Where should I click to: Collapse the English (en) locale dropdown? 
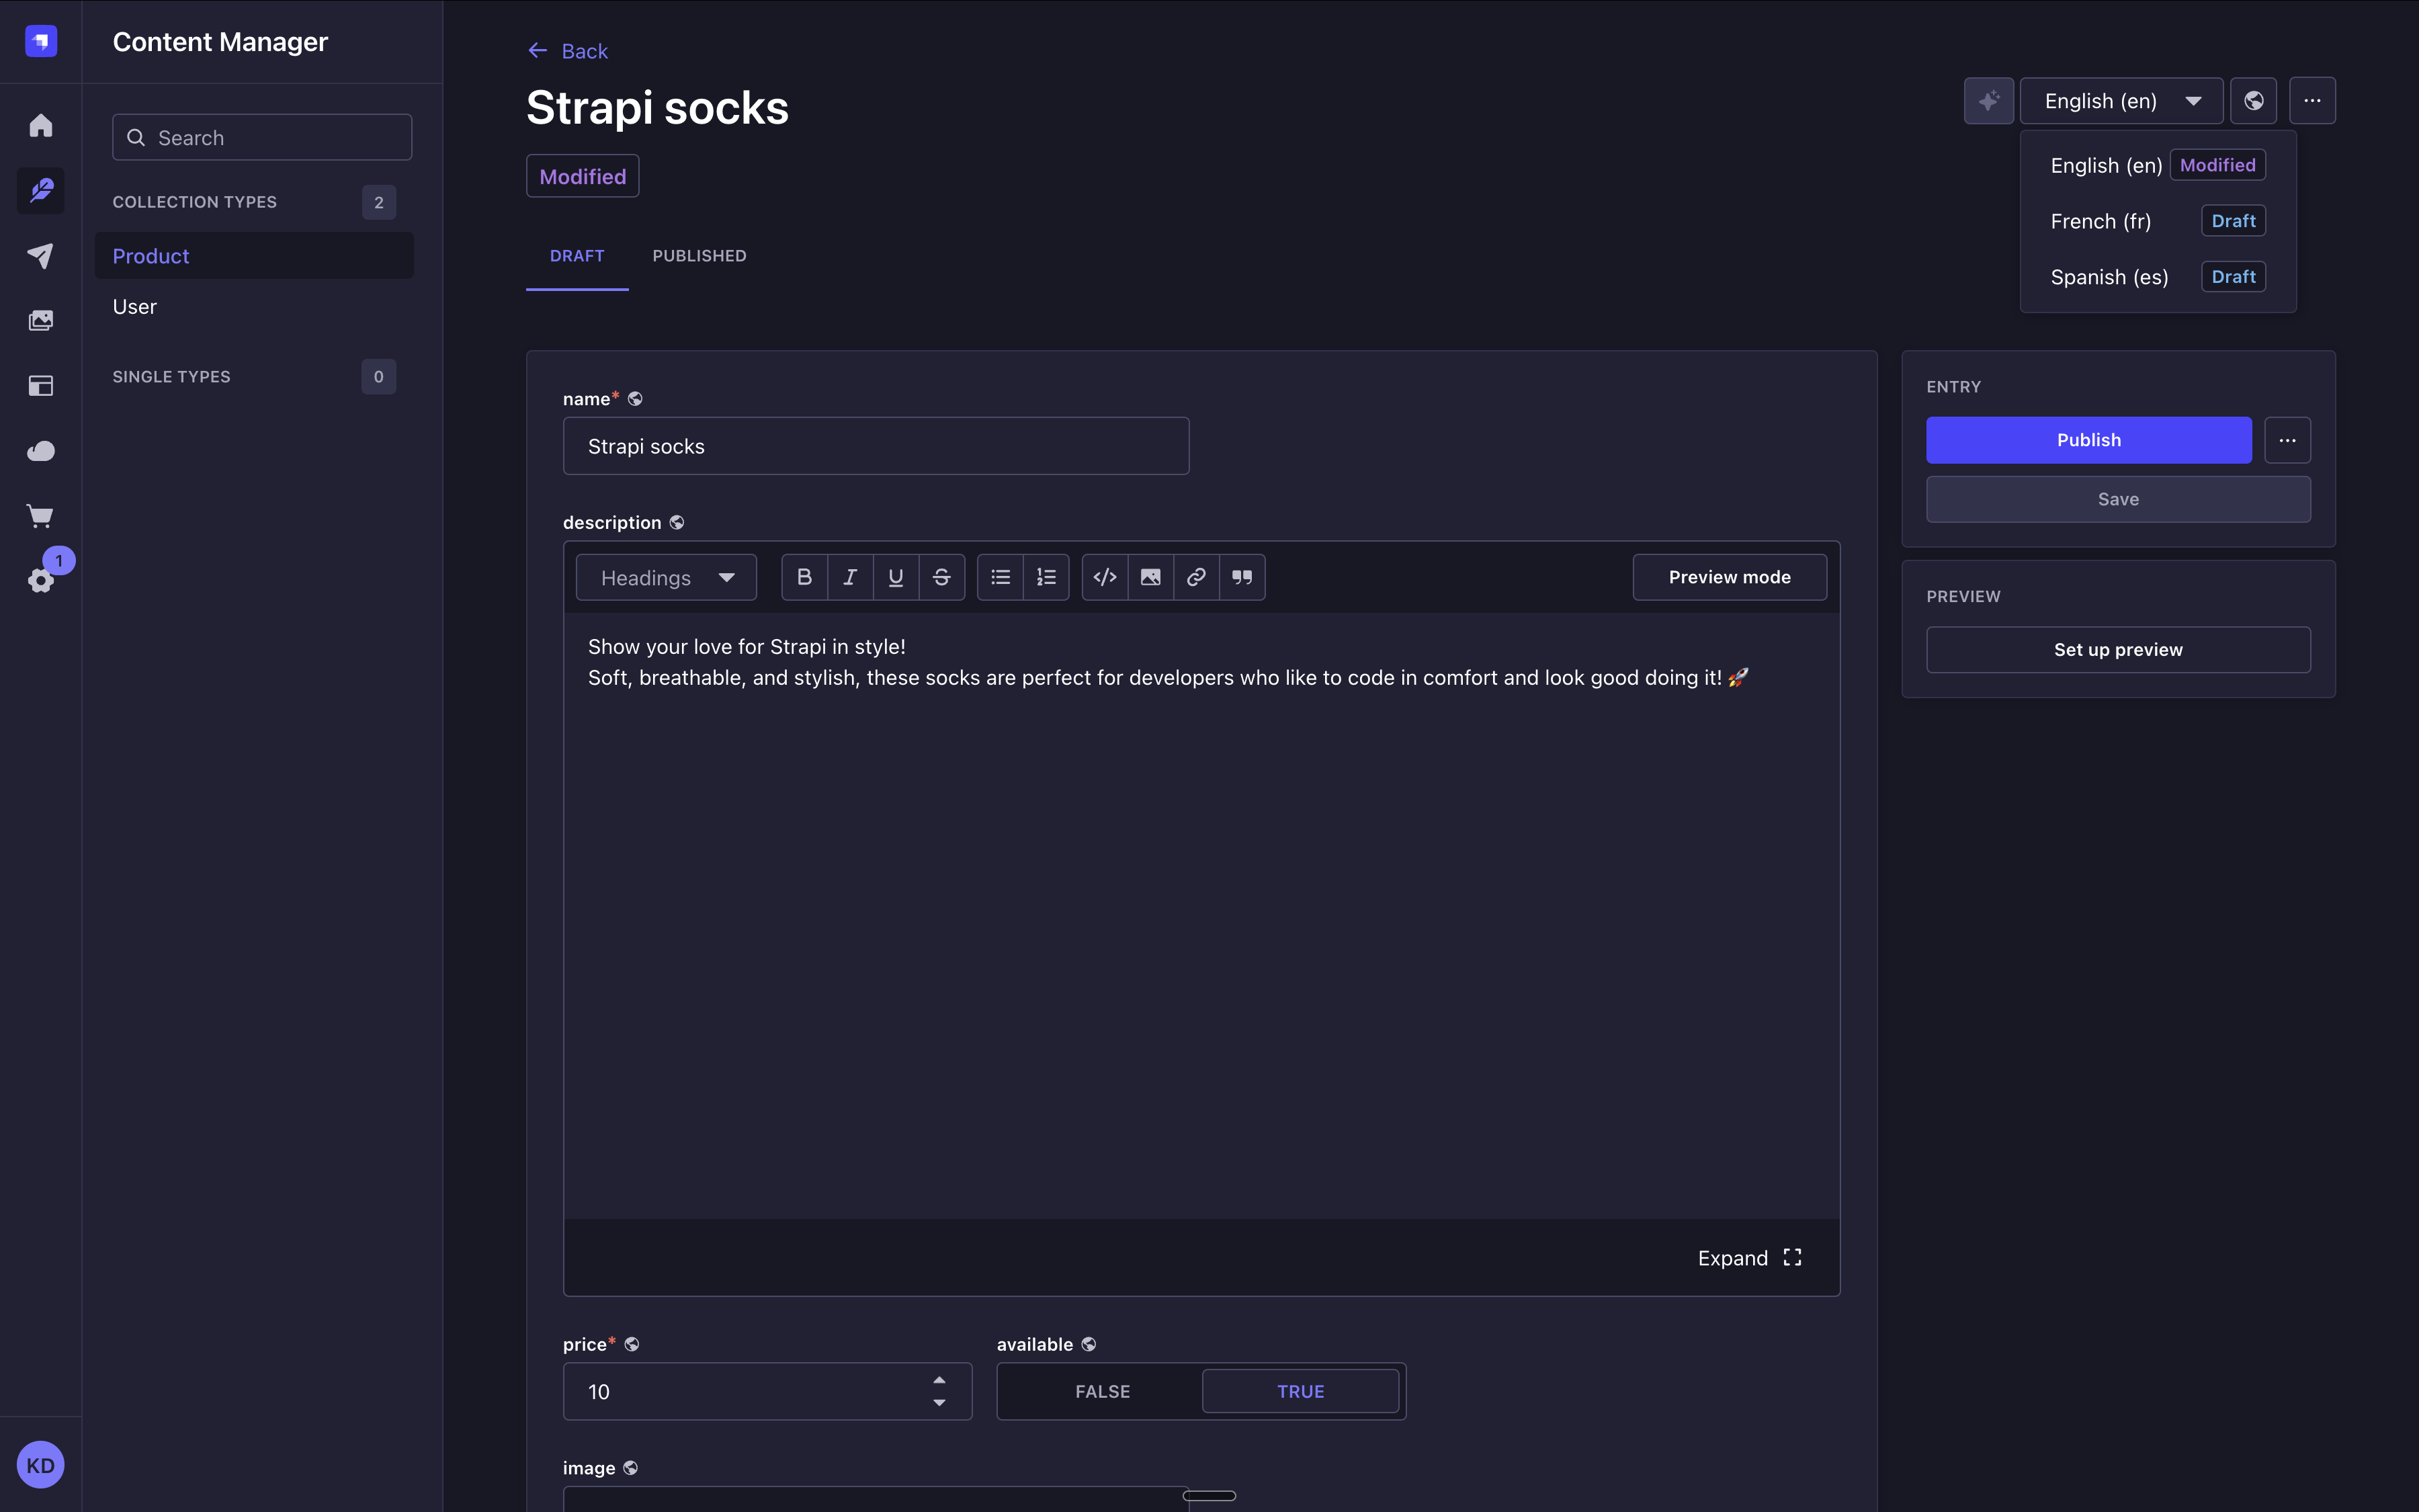pyautogui.click(x=2121, y=101)
